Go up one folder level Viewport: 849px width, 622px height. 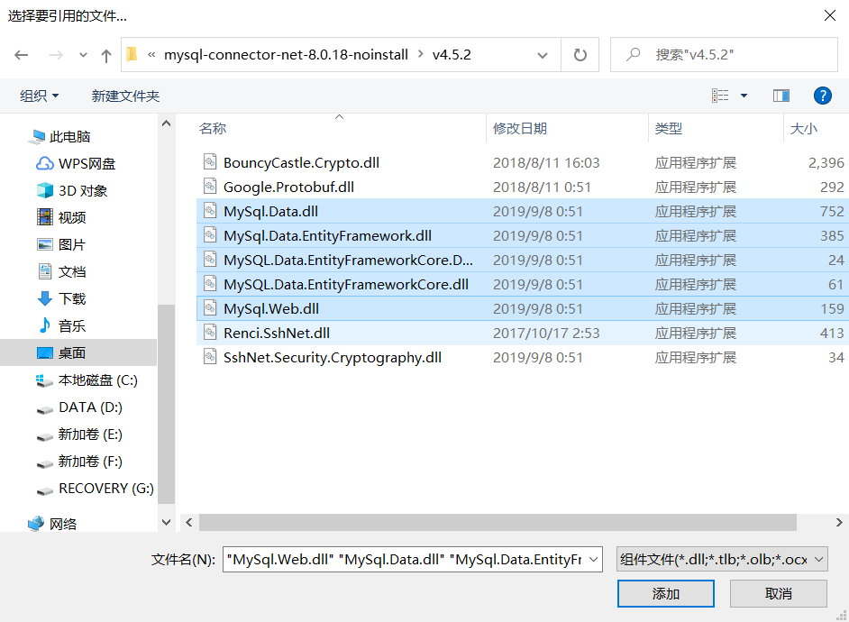[x=106, y=55]
